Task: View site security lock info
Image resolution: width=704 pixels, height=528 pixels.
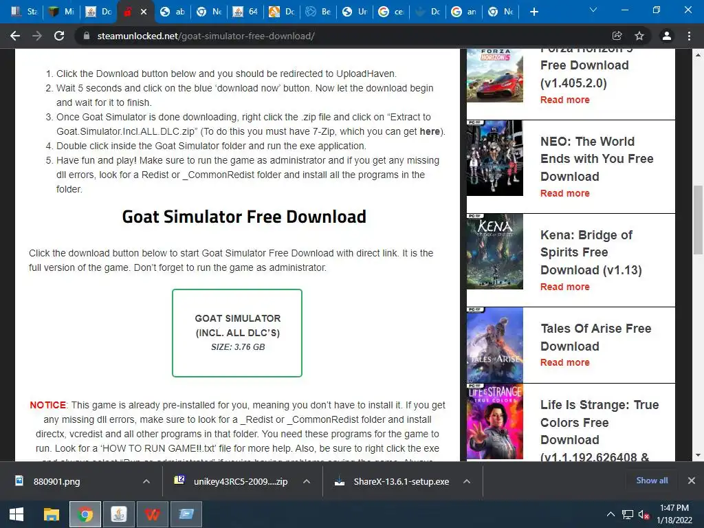Action: (x=87, y=36)
